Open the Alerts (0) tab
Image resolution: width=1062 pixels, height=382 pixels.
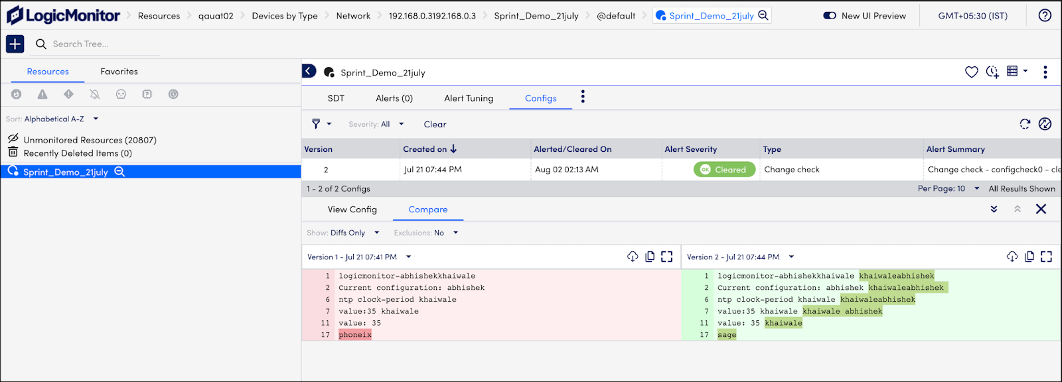coord(394,98)
